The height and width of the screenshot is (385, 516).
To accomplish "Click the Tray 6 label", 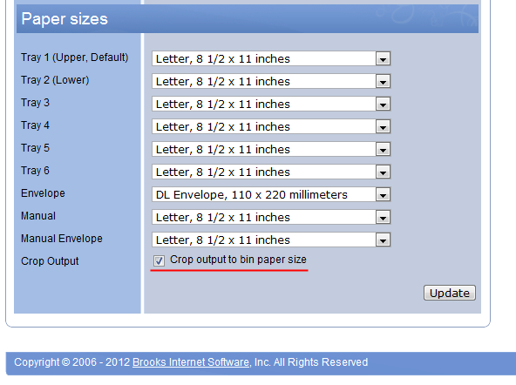I will 35,171.
